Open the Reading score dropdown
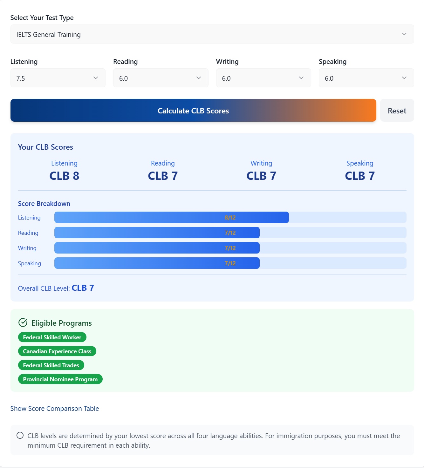This screenshot has height=468, width=424. (161, 78)
